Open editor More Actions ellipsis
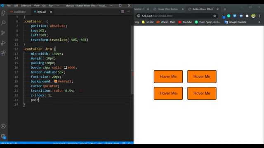This screenshot has width=264, height=148. [x=128, y=12]
